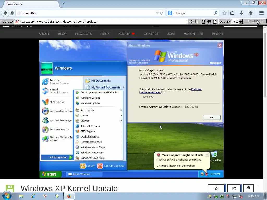The image size is (267, 200).
Task: Click Browservice Go arrow next to address
Action: [x=191, y=22]
